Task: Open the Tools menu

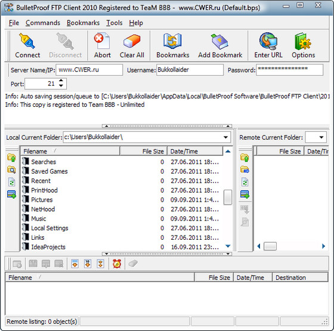Action: 115,23
